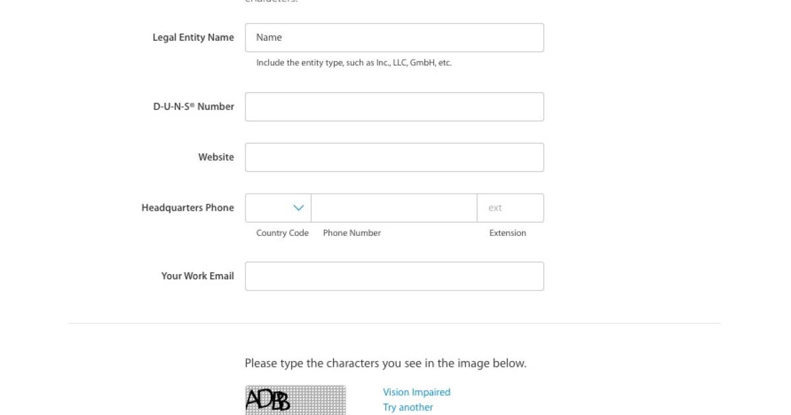Click the Headquarters Phone label
Viewport: 791px width, 415px height.
click(188, 208)
